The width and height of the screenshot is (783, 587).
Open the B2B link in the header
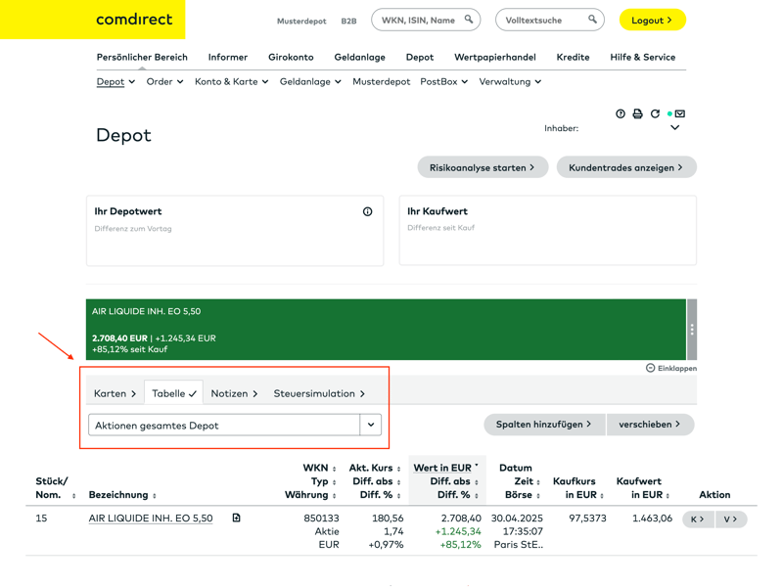(x=348, y=21)
